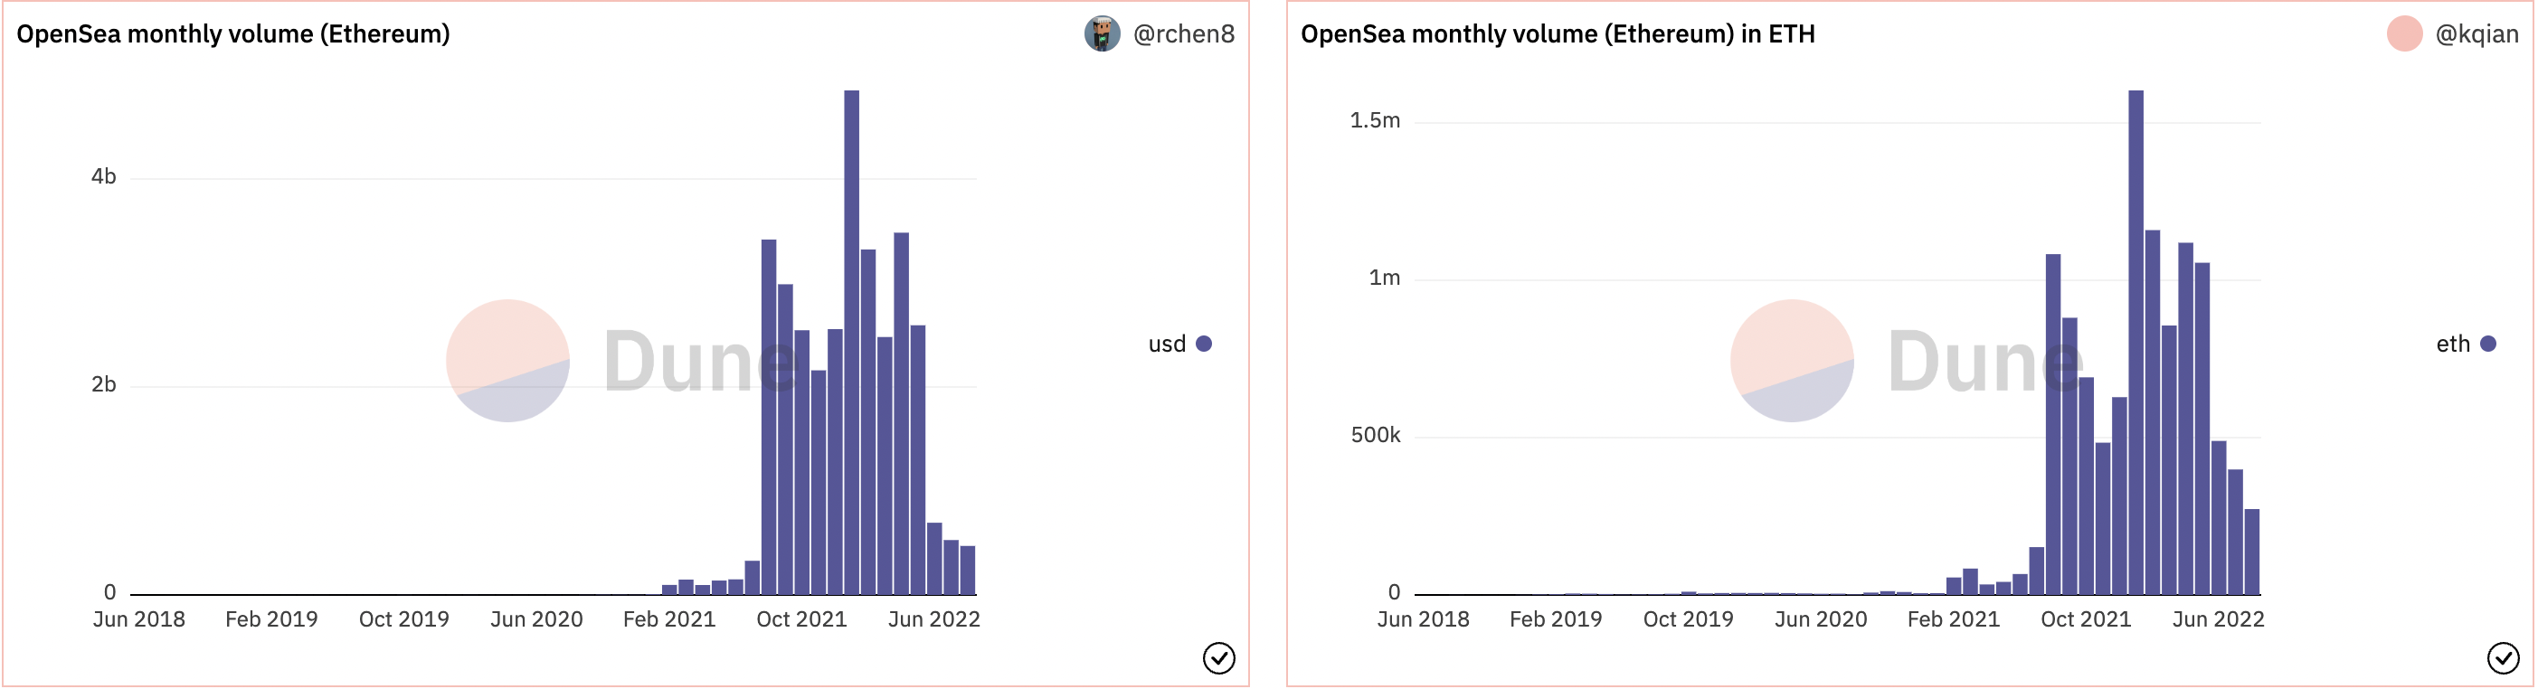2538x689 pixels.
Task: Click "Jun 2022" on the USD chart axis
Action: (x=934, y=619)
